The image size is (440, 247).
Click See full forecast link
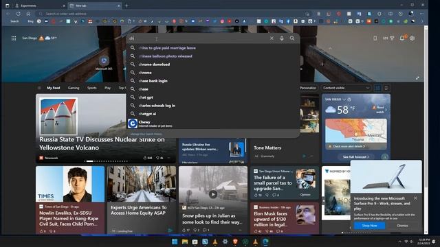[x=355, y=157]
